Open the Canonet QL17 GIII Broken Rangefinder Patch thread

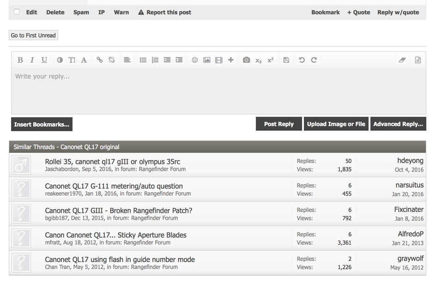point(118,211)
